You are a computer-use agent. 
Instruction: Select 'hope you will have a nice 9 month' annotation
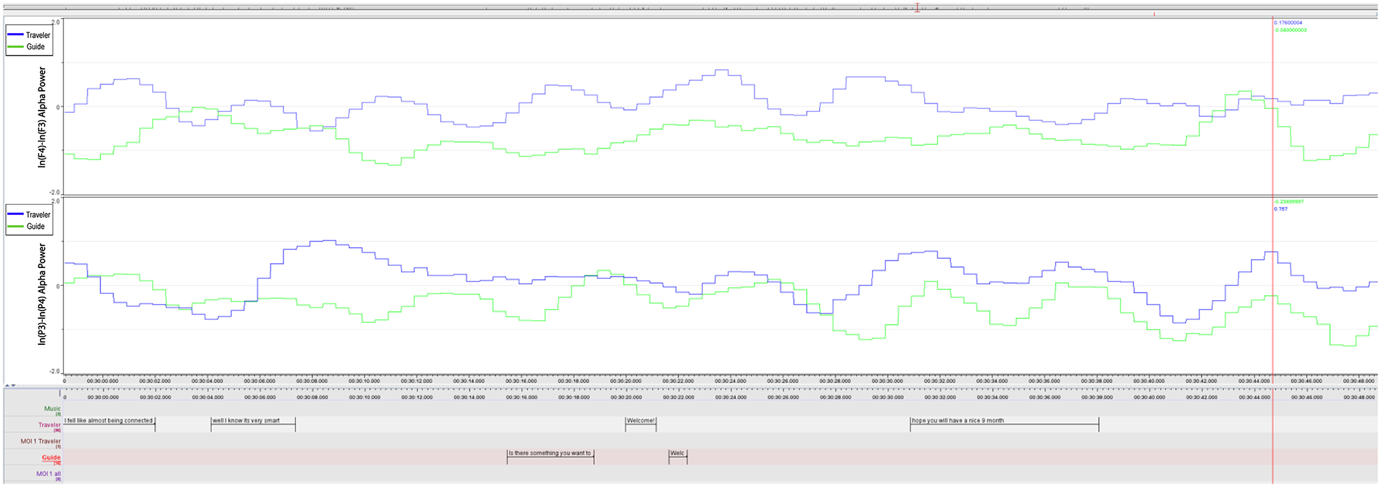[x=1003, y=421]
